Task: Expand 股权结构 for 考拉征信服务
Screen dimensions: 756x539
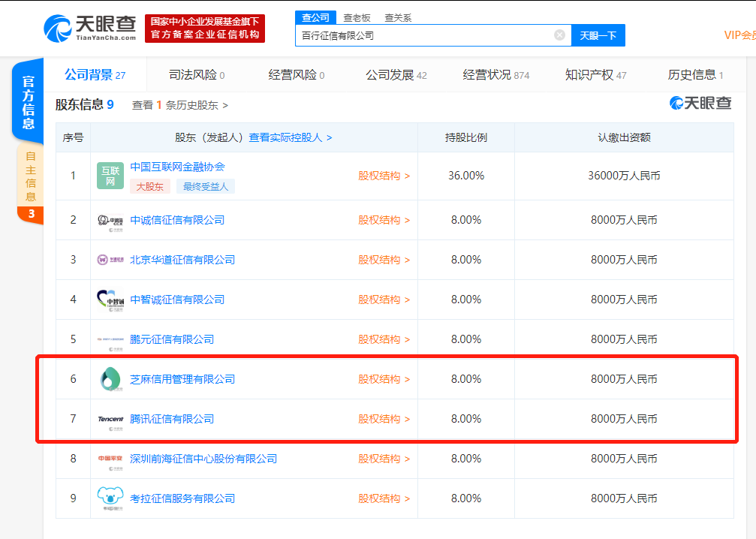Action: (x=384, y=498)
